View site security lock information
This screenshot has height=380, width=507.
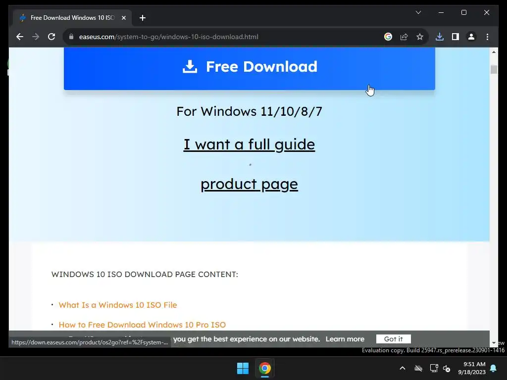pyautogui.click(x=71, y=37)
